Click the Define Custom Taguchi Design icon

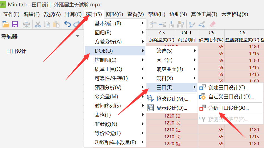tap(202, 97)
